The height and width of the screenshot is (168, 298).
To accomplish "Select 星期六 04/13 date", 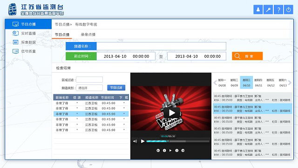I will (x=283, y=83).
